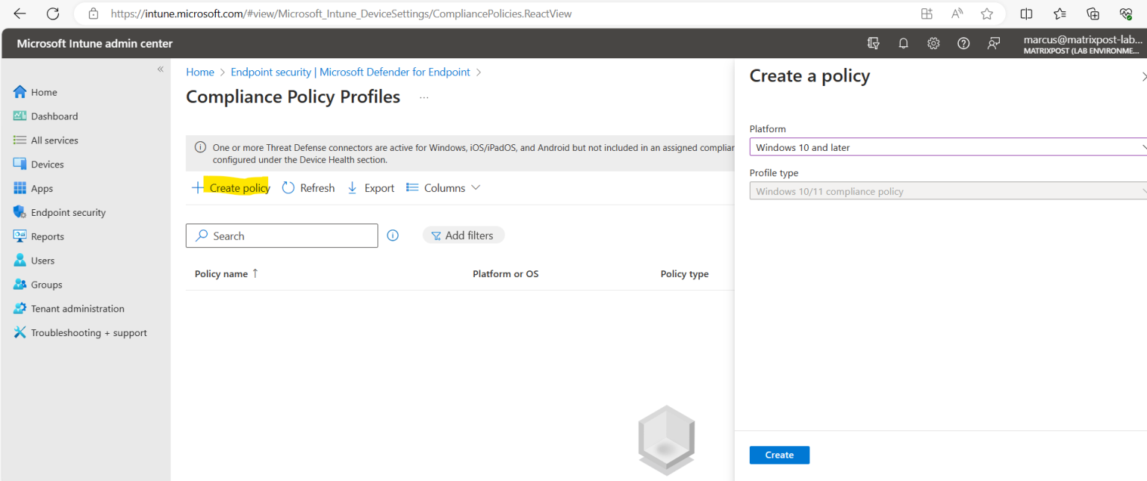Click the blue Create button
The image size is (1147, 481).
779,455
